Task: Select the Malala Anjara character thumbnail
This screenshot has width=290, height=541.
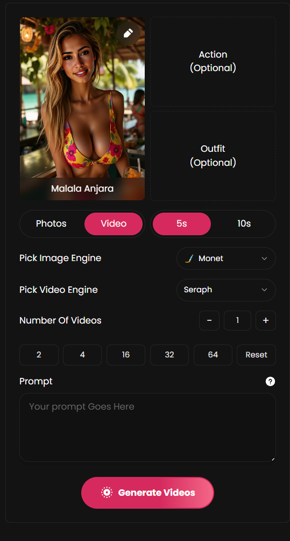Action: 82,109
